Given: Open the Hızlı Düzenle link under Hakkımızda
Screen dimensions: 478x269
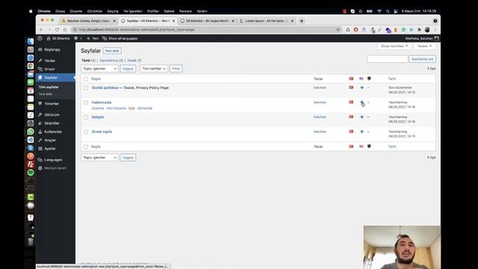Looking at the screenshot, I should 117,108.
